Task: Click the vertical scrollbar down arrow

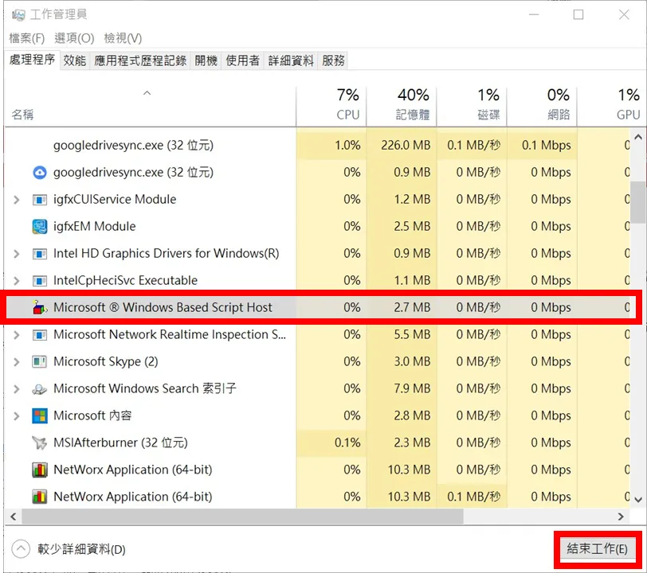Action: [638, 500]
